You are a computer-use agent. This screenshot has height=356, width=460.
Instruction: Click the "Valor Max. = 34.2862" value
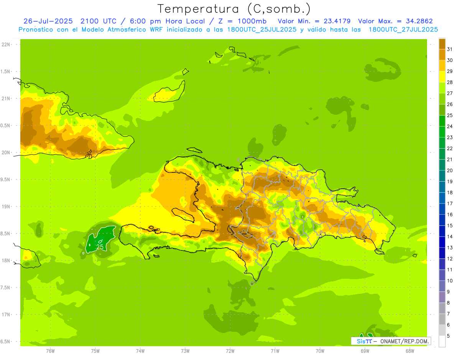[395, 21]
